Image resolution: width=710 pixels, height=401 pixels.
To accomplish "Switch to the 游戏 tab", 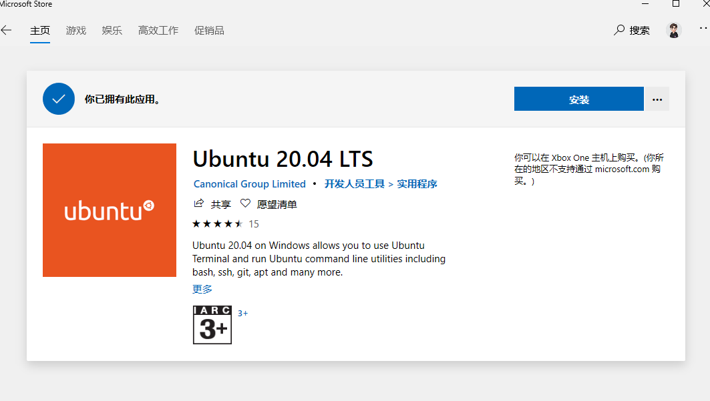I will tap(75, 31).
